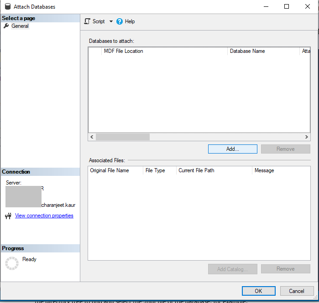Click Remove button under Associated Files
The image size is (319, 303).
click(286, 269)
